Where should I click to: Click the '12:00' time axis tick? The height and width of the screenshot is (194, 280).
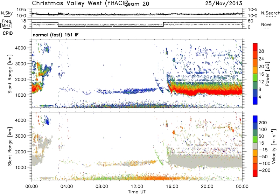[137, 187]
